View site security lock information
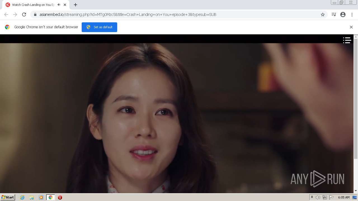This screenshot has height=201, width=358. pos(35,15)
